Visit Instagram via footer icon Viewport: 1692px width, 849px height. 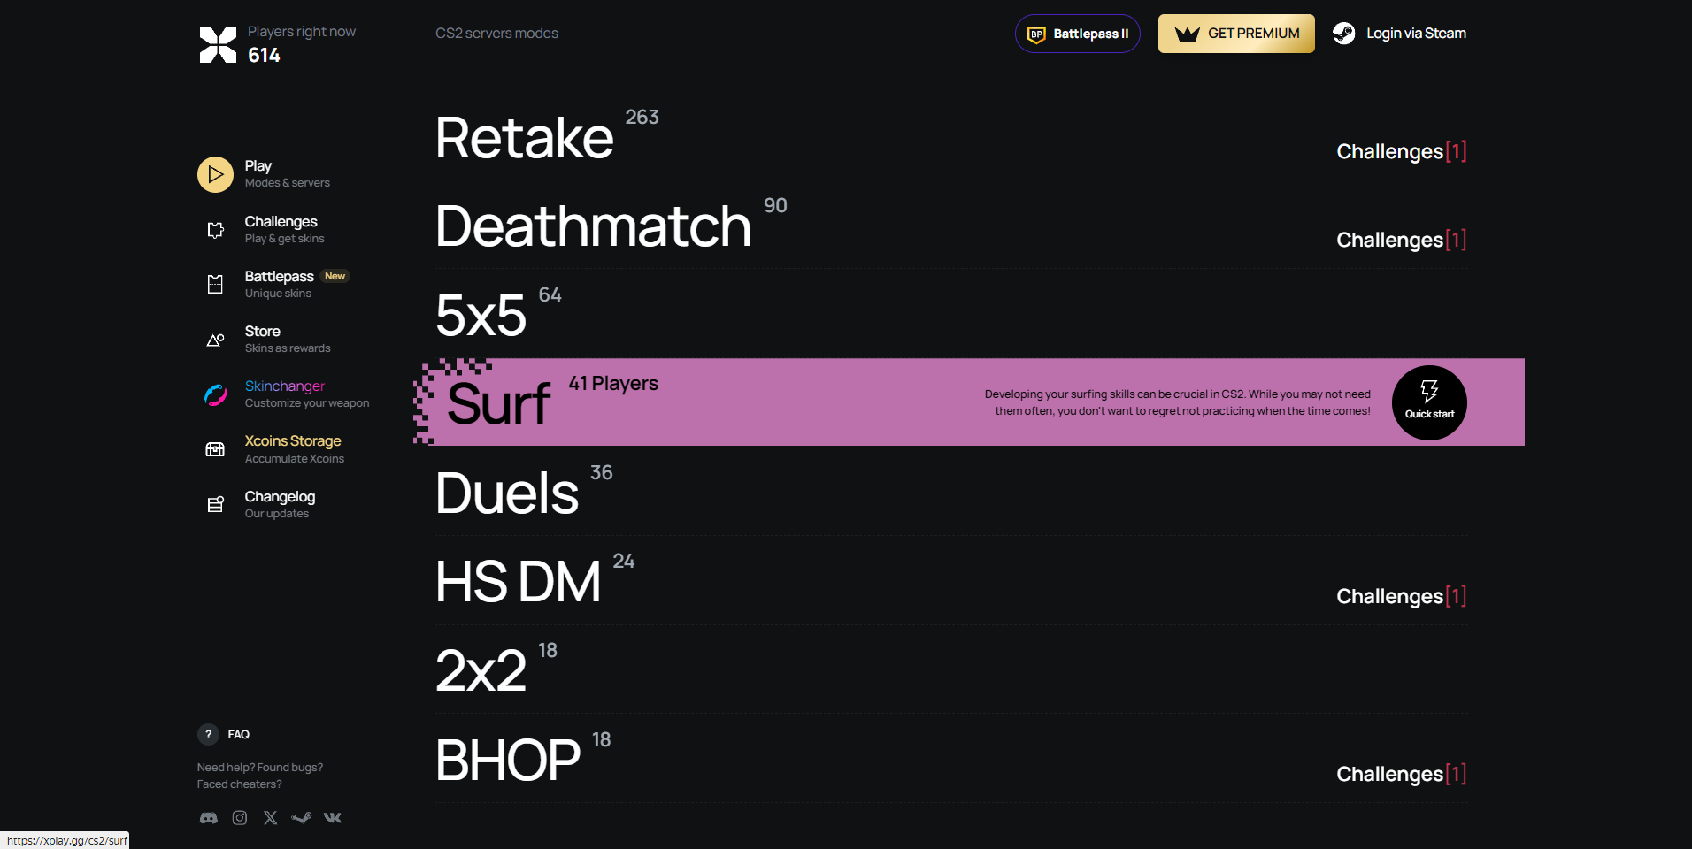click(239, 818)
